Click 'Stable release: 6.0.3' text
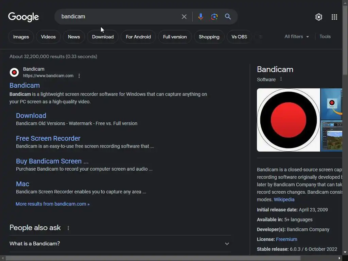Screen dimensions: 348x261 click(297, 249)
